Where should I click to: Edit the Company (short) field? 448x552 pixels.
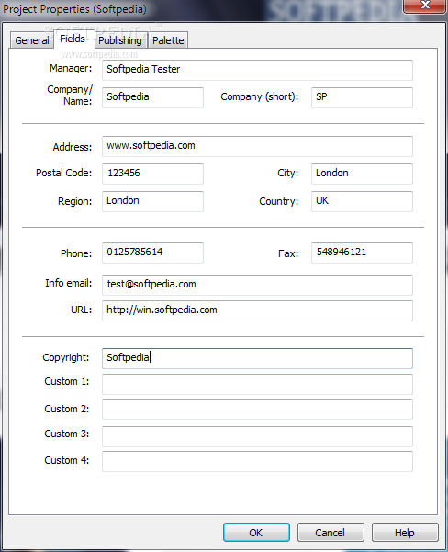tap(362, 97)
